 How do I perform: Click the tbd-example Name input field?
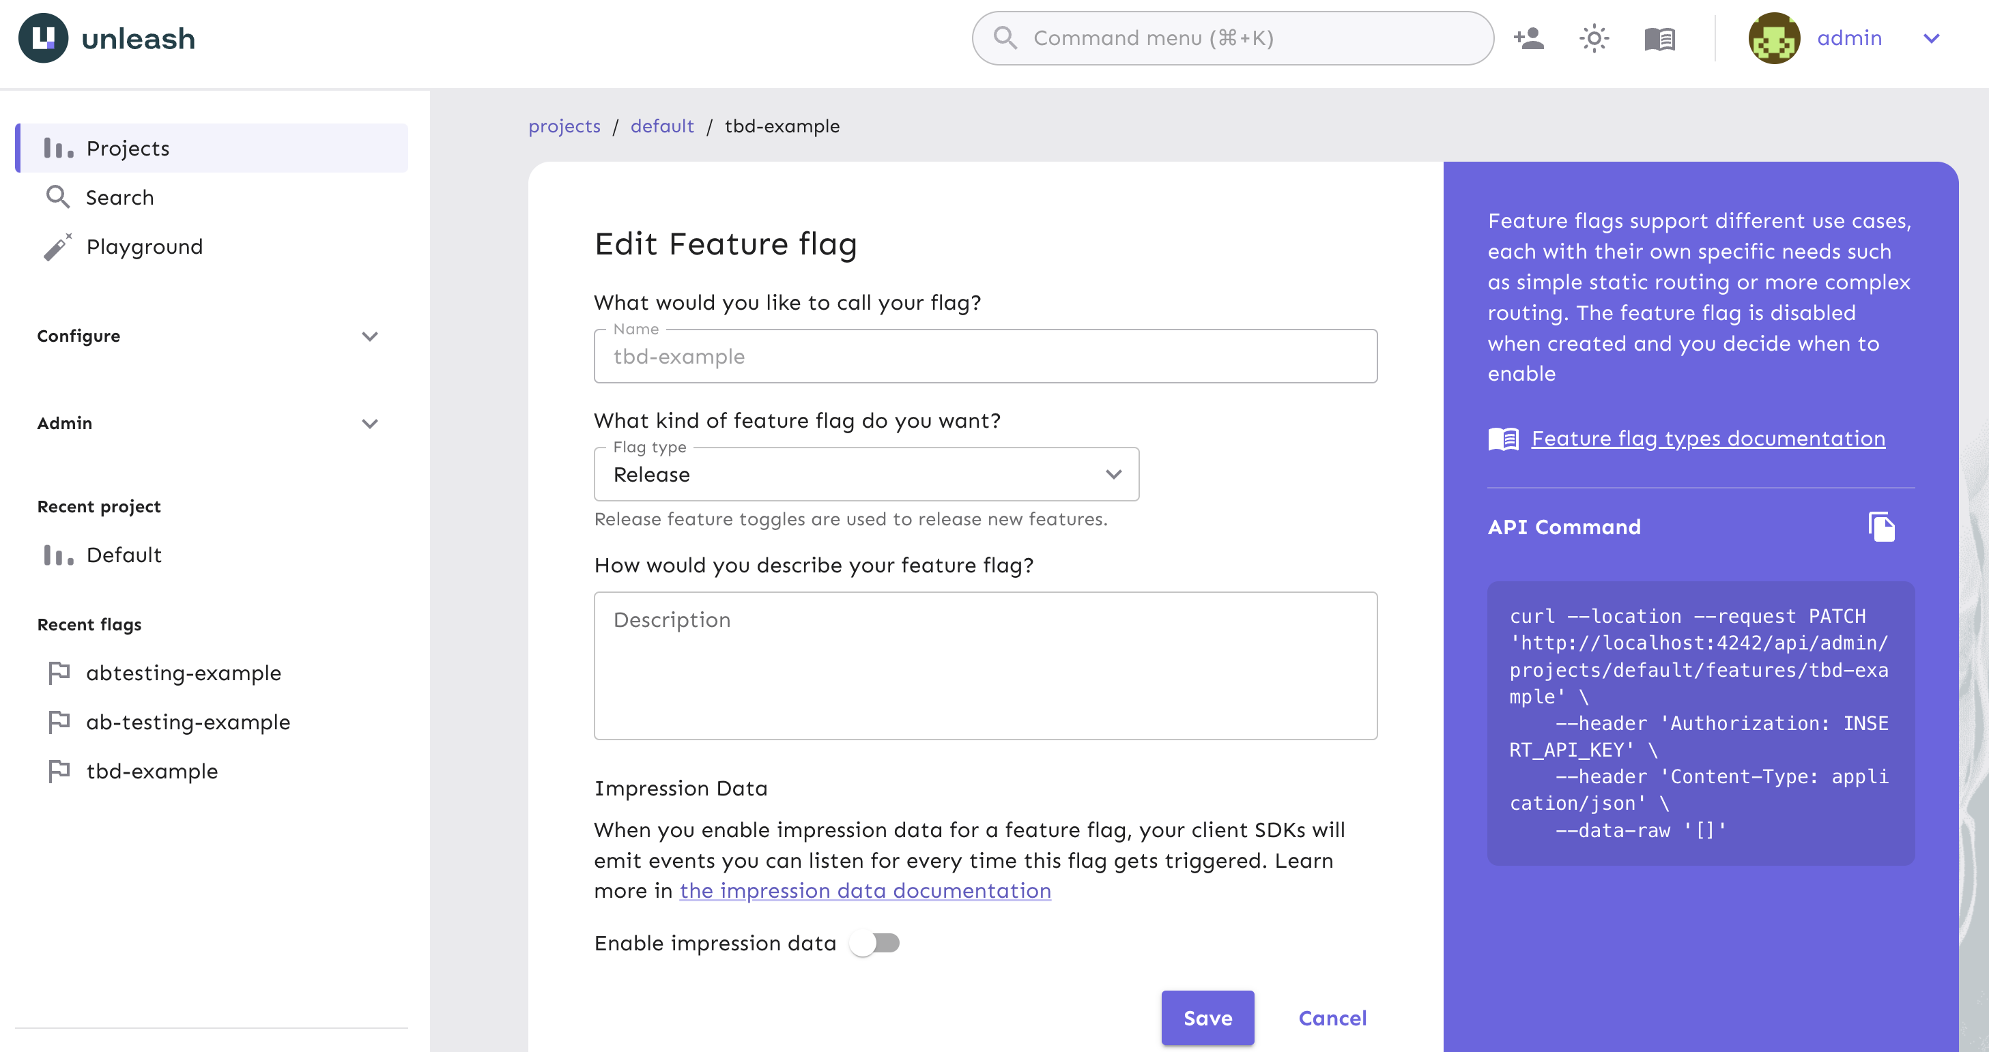click(x=986, y=356)
